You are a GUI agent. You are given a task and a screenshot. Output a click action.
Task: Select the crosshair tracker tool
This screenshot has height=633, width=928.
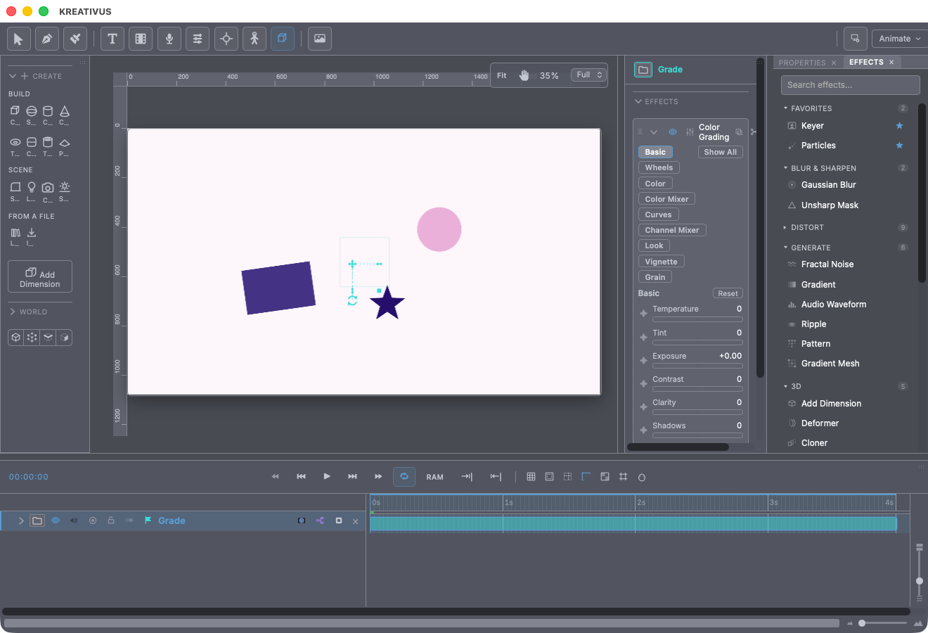pyautogui.click(x=226, y=39)
